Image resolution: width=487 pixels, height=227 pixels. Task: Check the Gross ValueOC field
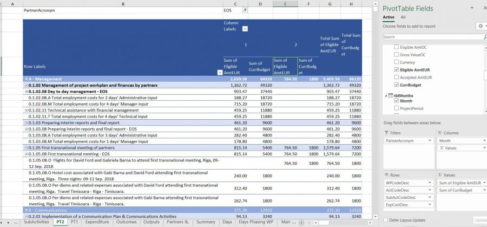tap(396, 55)
